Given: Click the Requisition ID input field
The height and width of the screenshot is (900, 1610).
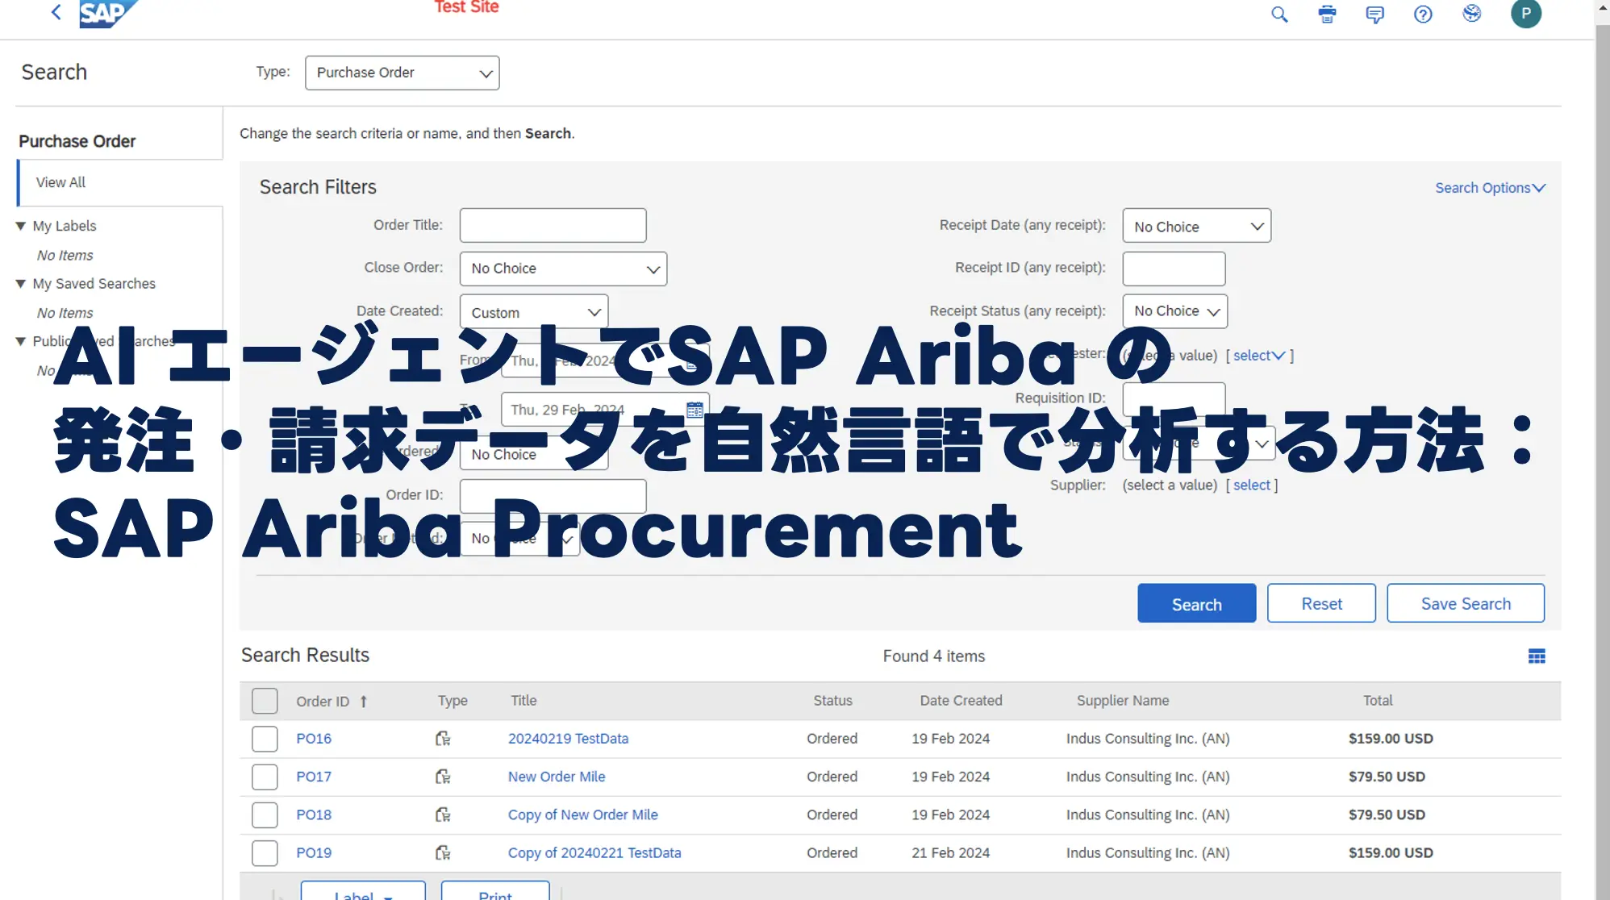Looking at the screenshot, I should click(x=1174, y=398).
